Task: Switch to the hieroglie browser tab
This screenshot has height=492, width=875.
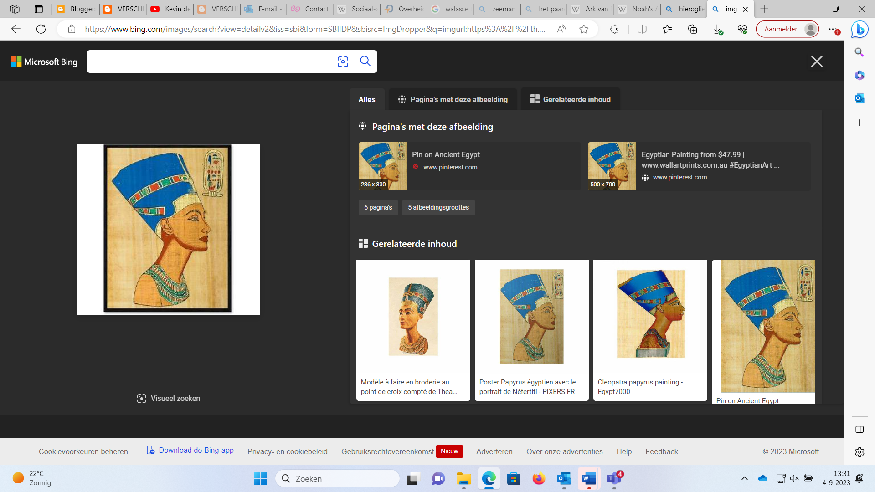Action: click(x=685, y=9)
